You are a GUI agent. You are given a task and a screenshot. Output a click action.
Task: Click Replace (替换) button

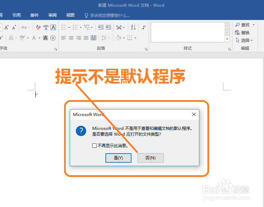pyautogui.click(x=242, y=32)
